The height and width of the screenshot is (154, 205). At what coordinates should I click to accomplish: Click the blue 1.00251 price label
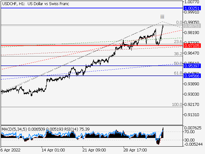[192, 8]
